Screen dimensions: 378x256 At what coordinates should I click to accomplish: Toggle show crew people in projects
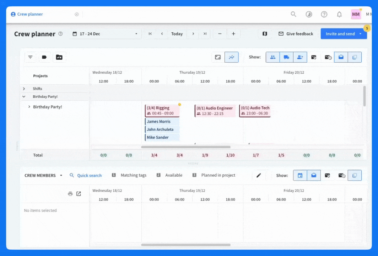[x=272, y=57]
